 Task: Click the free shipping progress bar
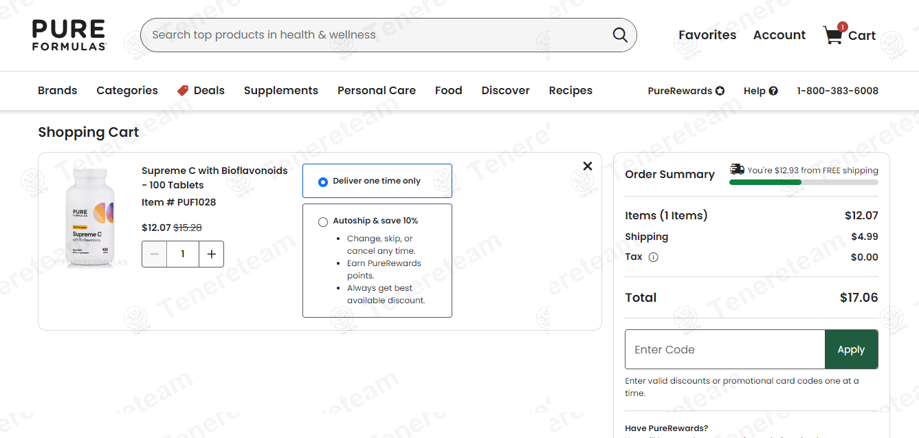click(804, 182)
